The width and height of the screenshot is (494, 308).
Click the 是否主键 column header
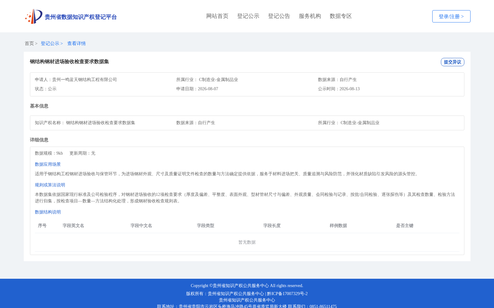(x=405, y=225)
